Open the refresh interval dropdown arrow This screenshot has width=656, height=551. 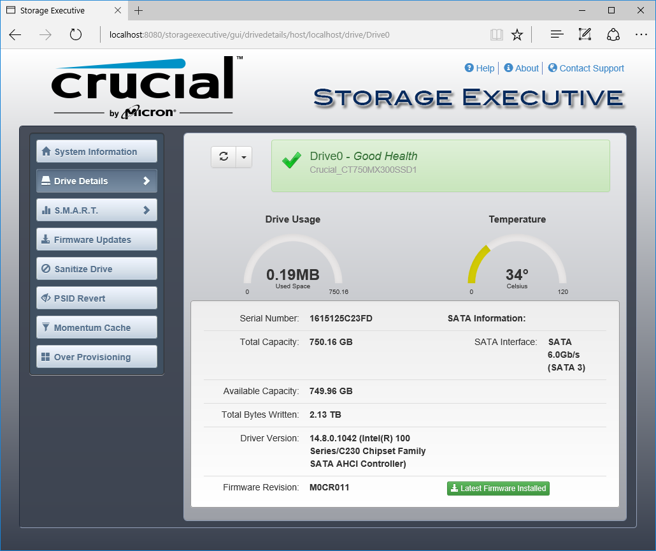coord(244,157)
